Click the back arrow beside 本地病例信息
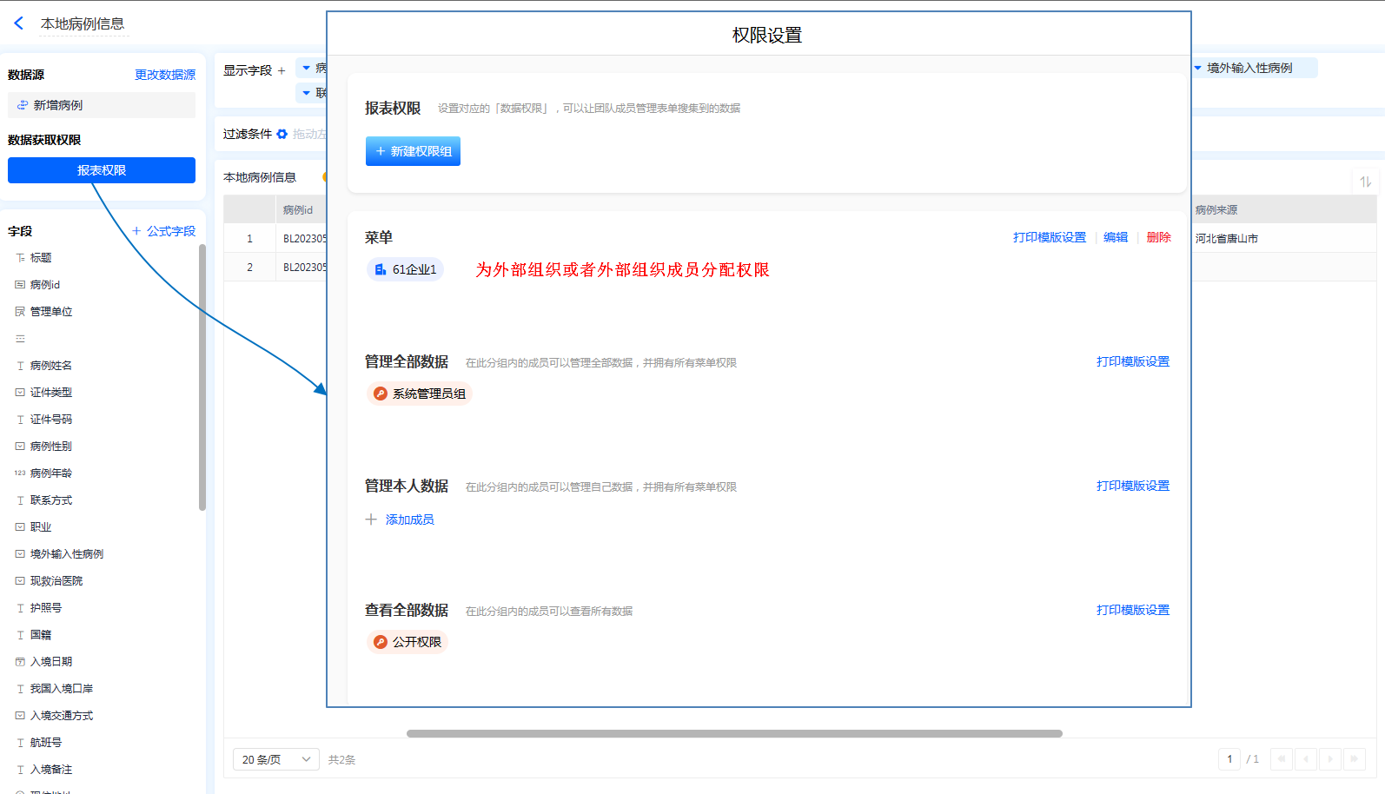 pos(19,23)
